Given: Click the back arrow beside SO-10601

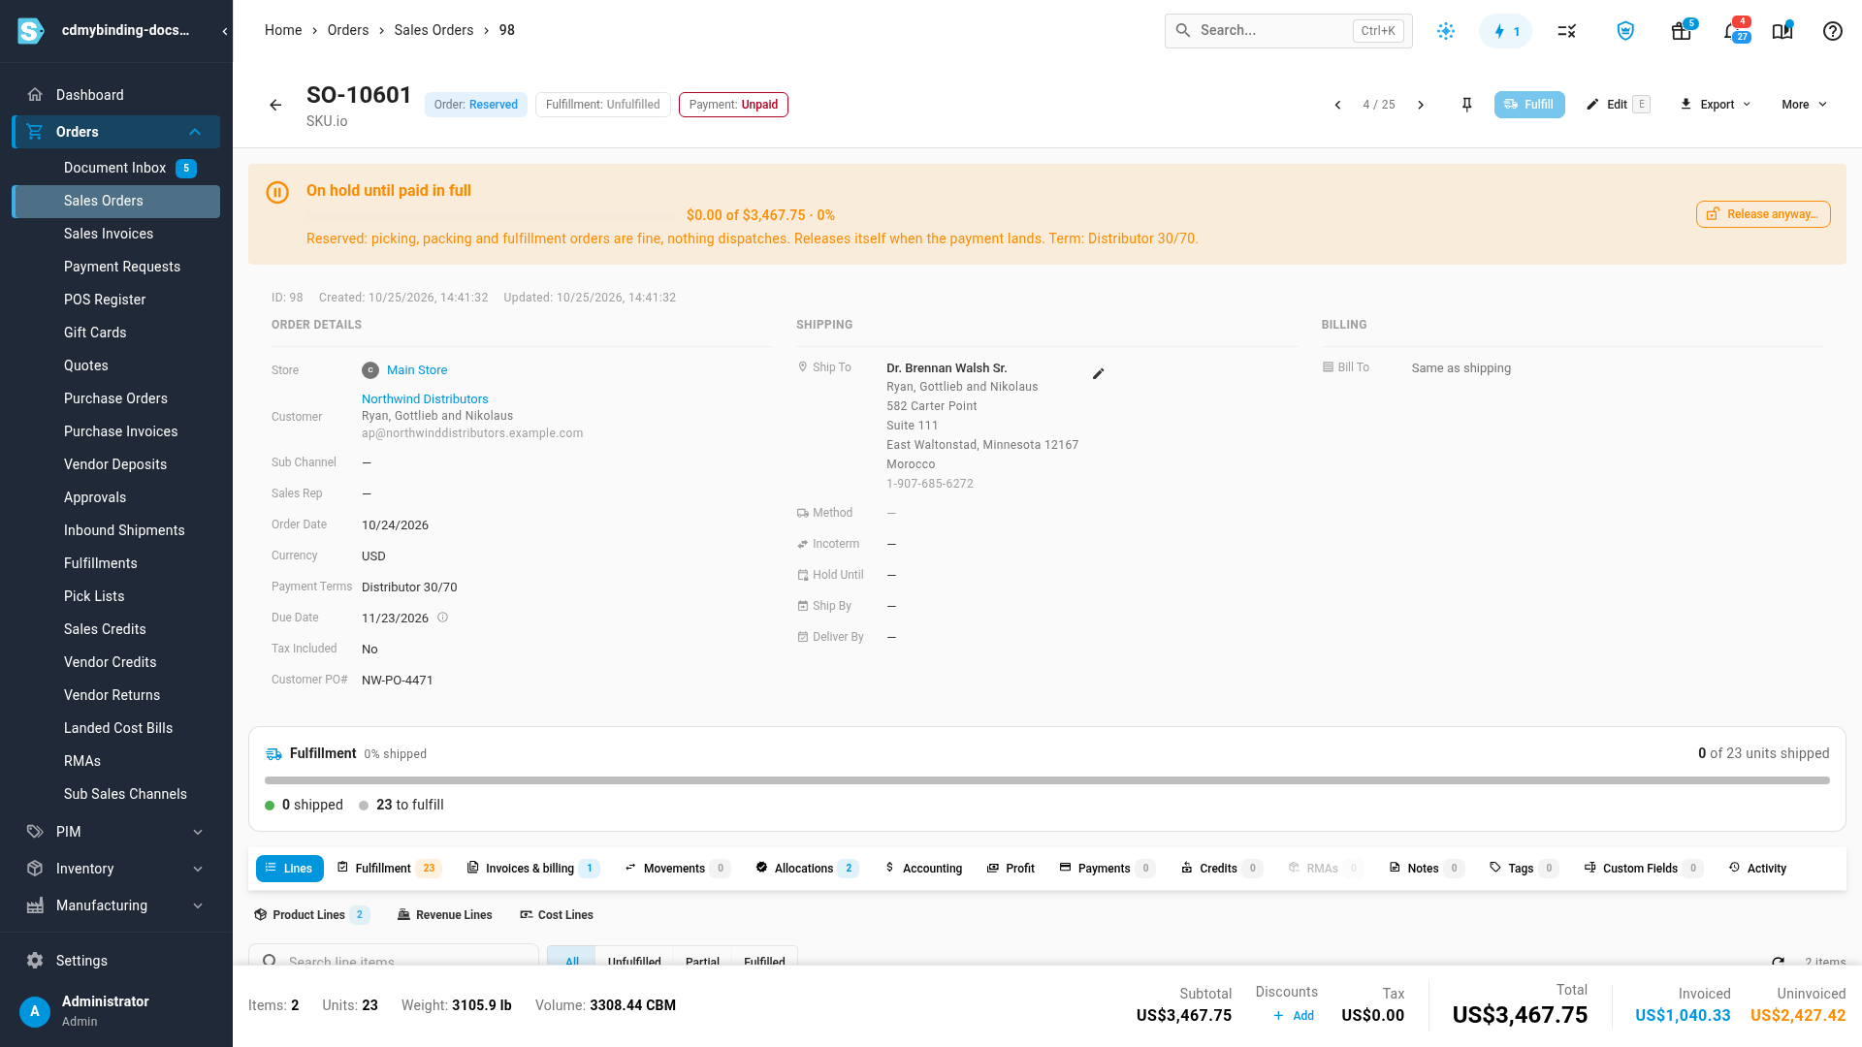Looking at the screenshot, I should pyautogui.click(x=275, y=105).
